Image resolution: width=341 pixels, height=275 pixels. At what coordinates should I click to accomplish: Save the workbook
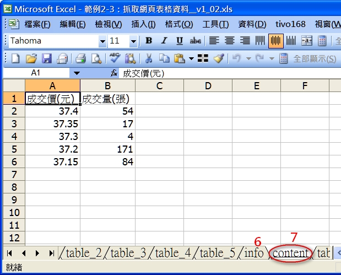pos(46,58)
